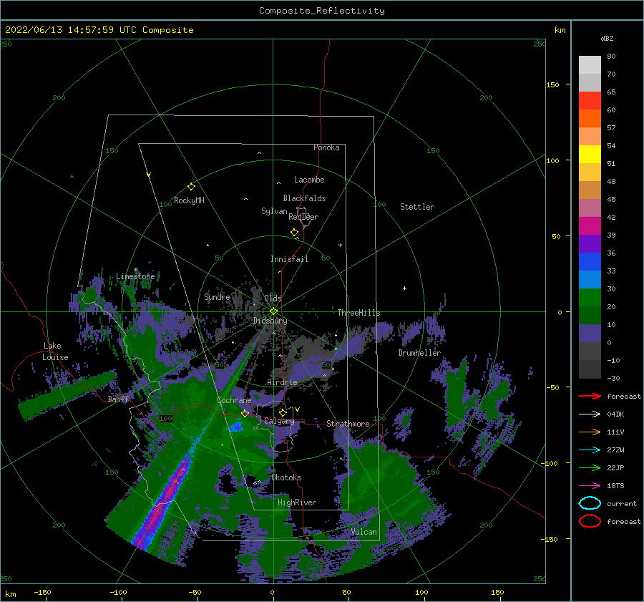Click the RedDeer city label
The image size is (644, 602).
(x=303, y=217)
